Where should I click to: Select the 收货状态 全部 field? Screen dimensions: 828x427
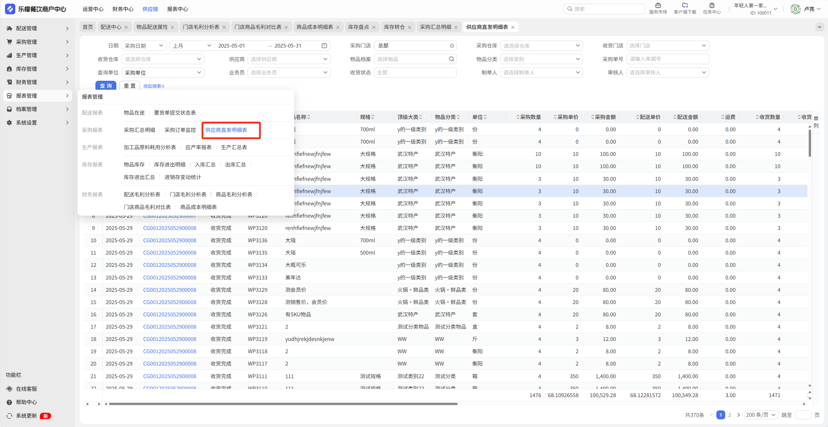pyautogui.click(x=415, y=72)
